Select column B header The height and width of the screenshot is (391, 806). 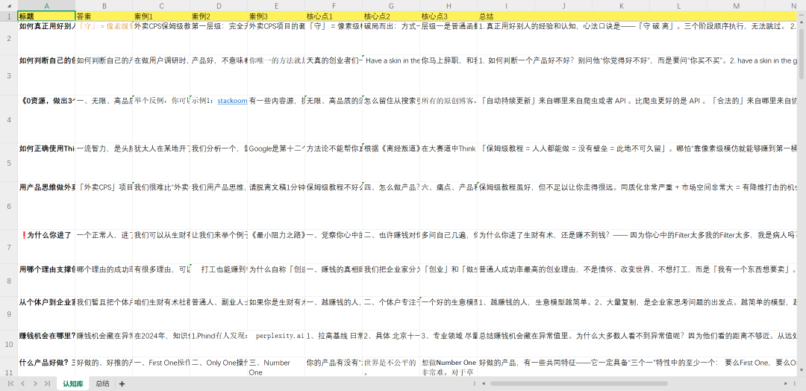[104, 6]
